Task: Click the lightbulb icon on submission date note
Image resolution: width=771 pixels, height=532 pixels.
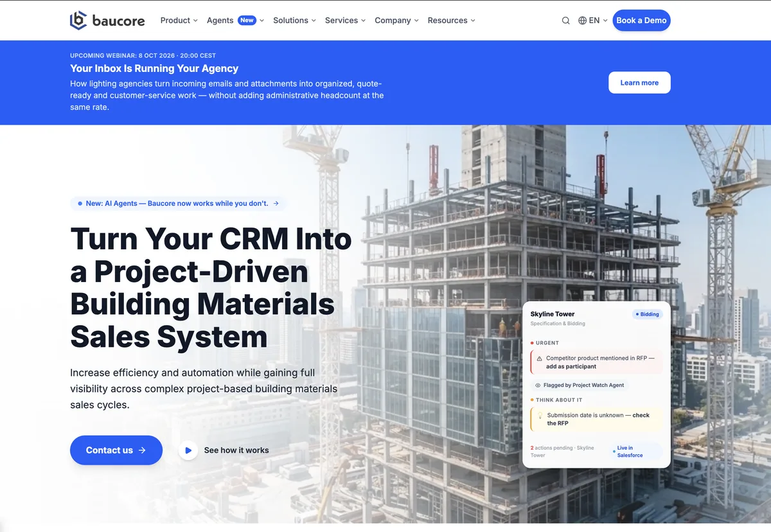Action: click(x=540, y=416)
